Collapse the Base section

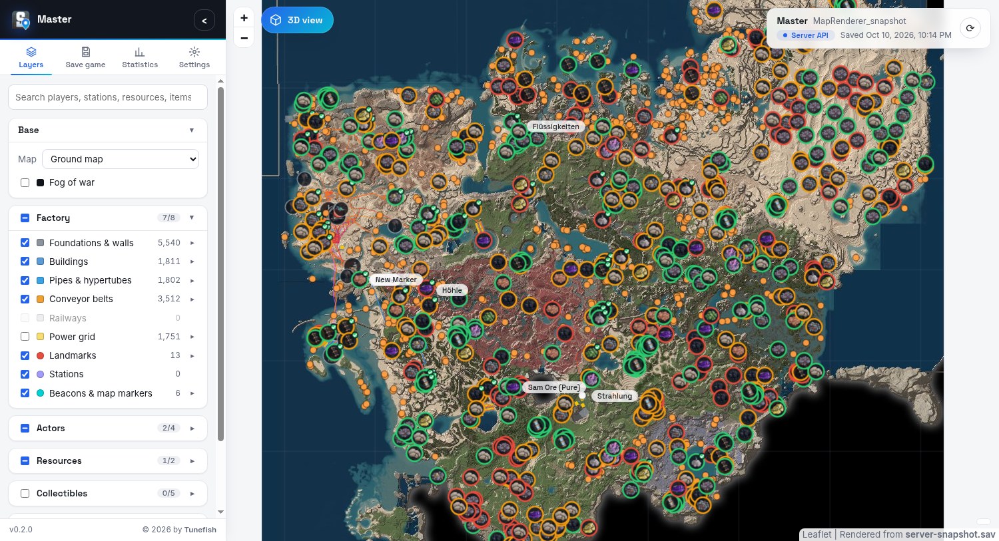coord(192,130)
